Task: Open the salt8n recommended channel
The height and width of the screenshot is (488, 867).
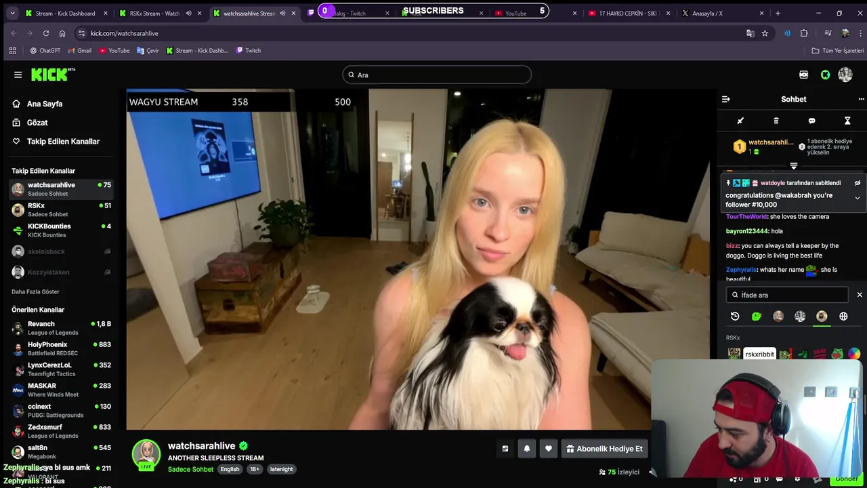Action: point(61,452)
